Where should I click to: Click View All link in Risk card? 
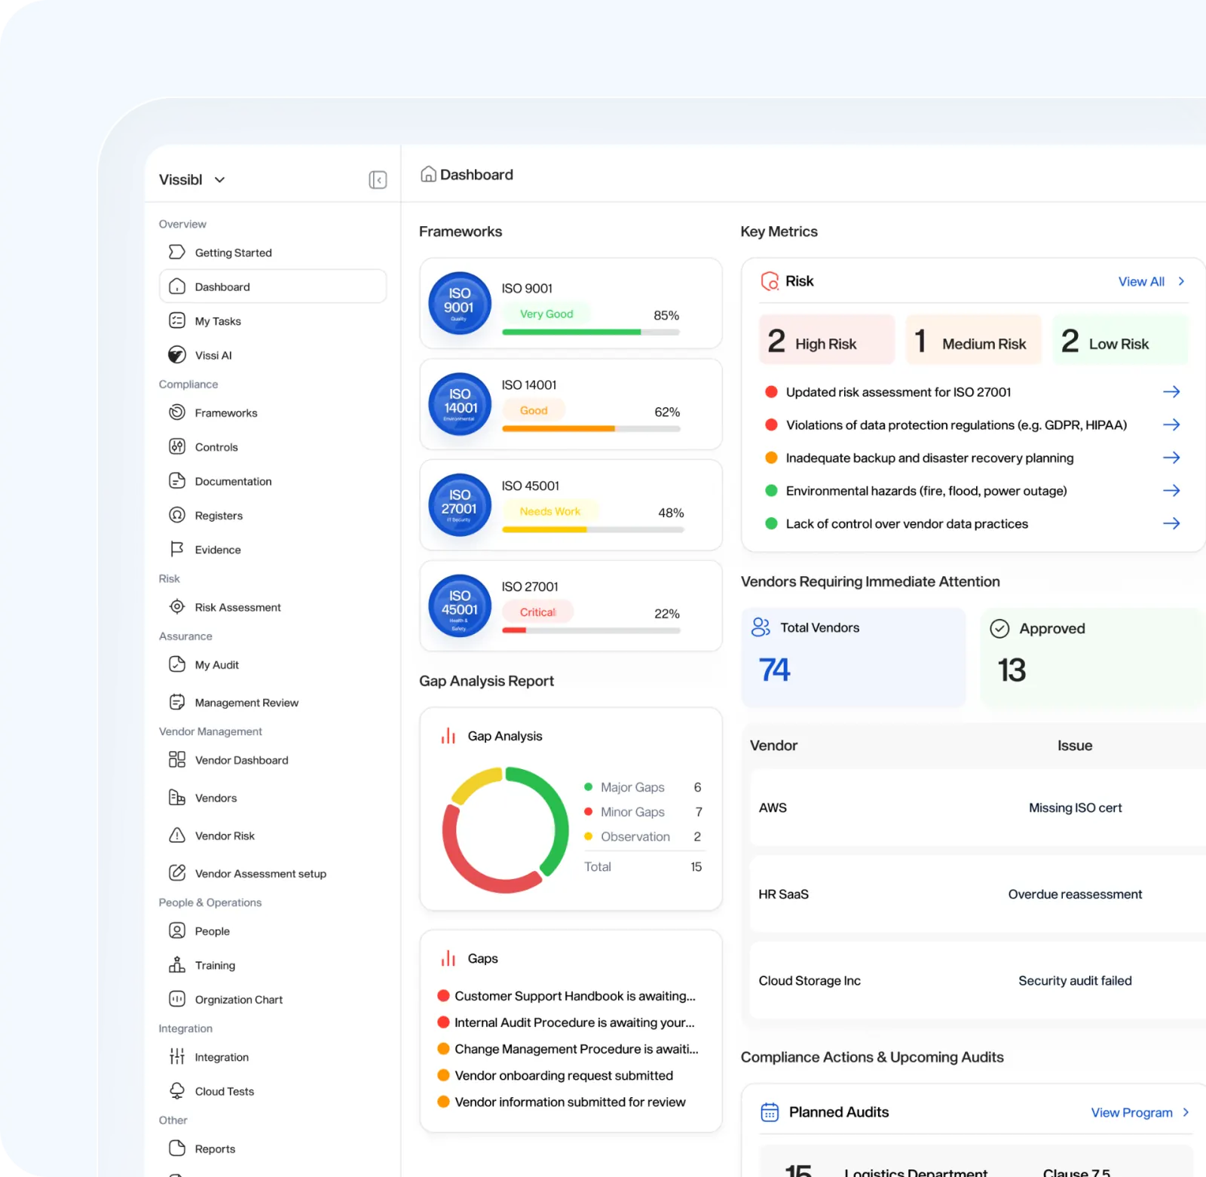[1141, 281]
